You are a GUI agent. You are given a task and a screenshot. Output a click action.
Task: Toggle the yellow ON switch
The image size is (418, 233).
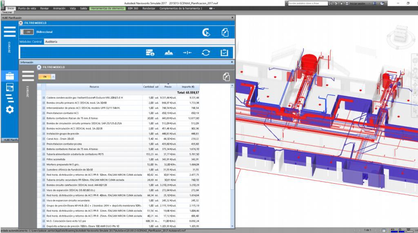46,76
